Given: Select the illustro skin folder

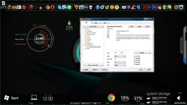Looking at the screenshot, I should 89,38.
